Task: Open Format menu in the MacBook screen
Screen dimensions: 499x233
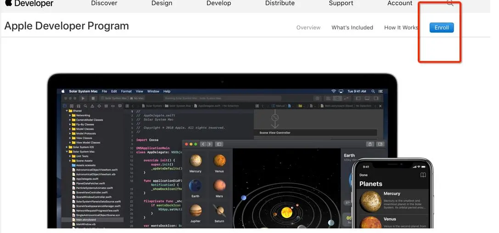Action: click(126, 91)
